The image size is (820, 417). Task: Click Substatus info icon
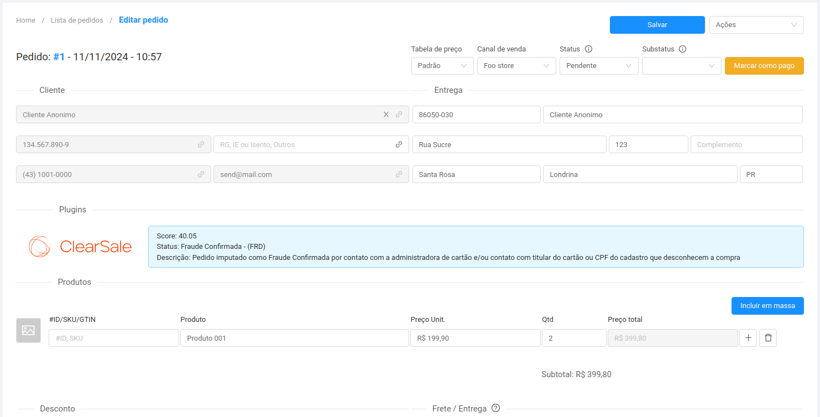tap(682, 49)
